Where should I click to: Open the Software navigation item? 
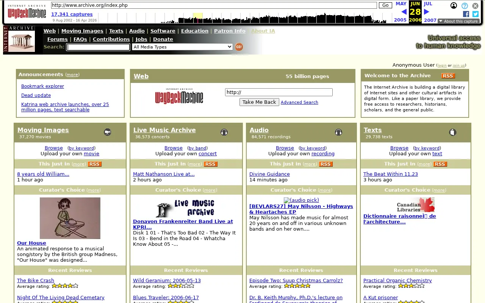click(x=163, y=31)
